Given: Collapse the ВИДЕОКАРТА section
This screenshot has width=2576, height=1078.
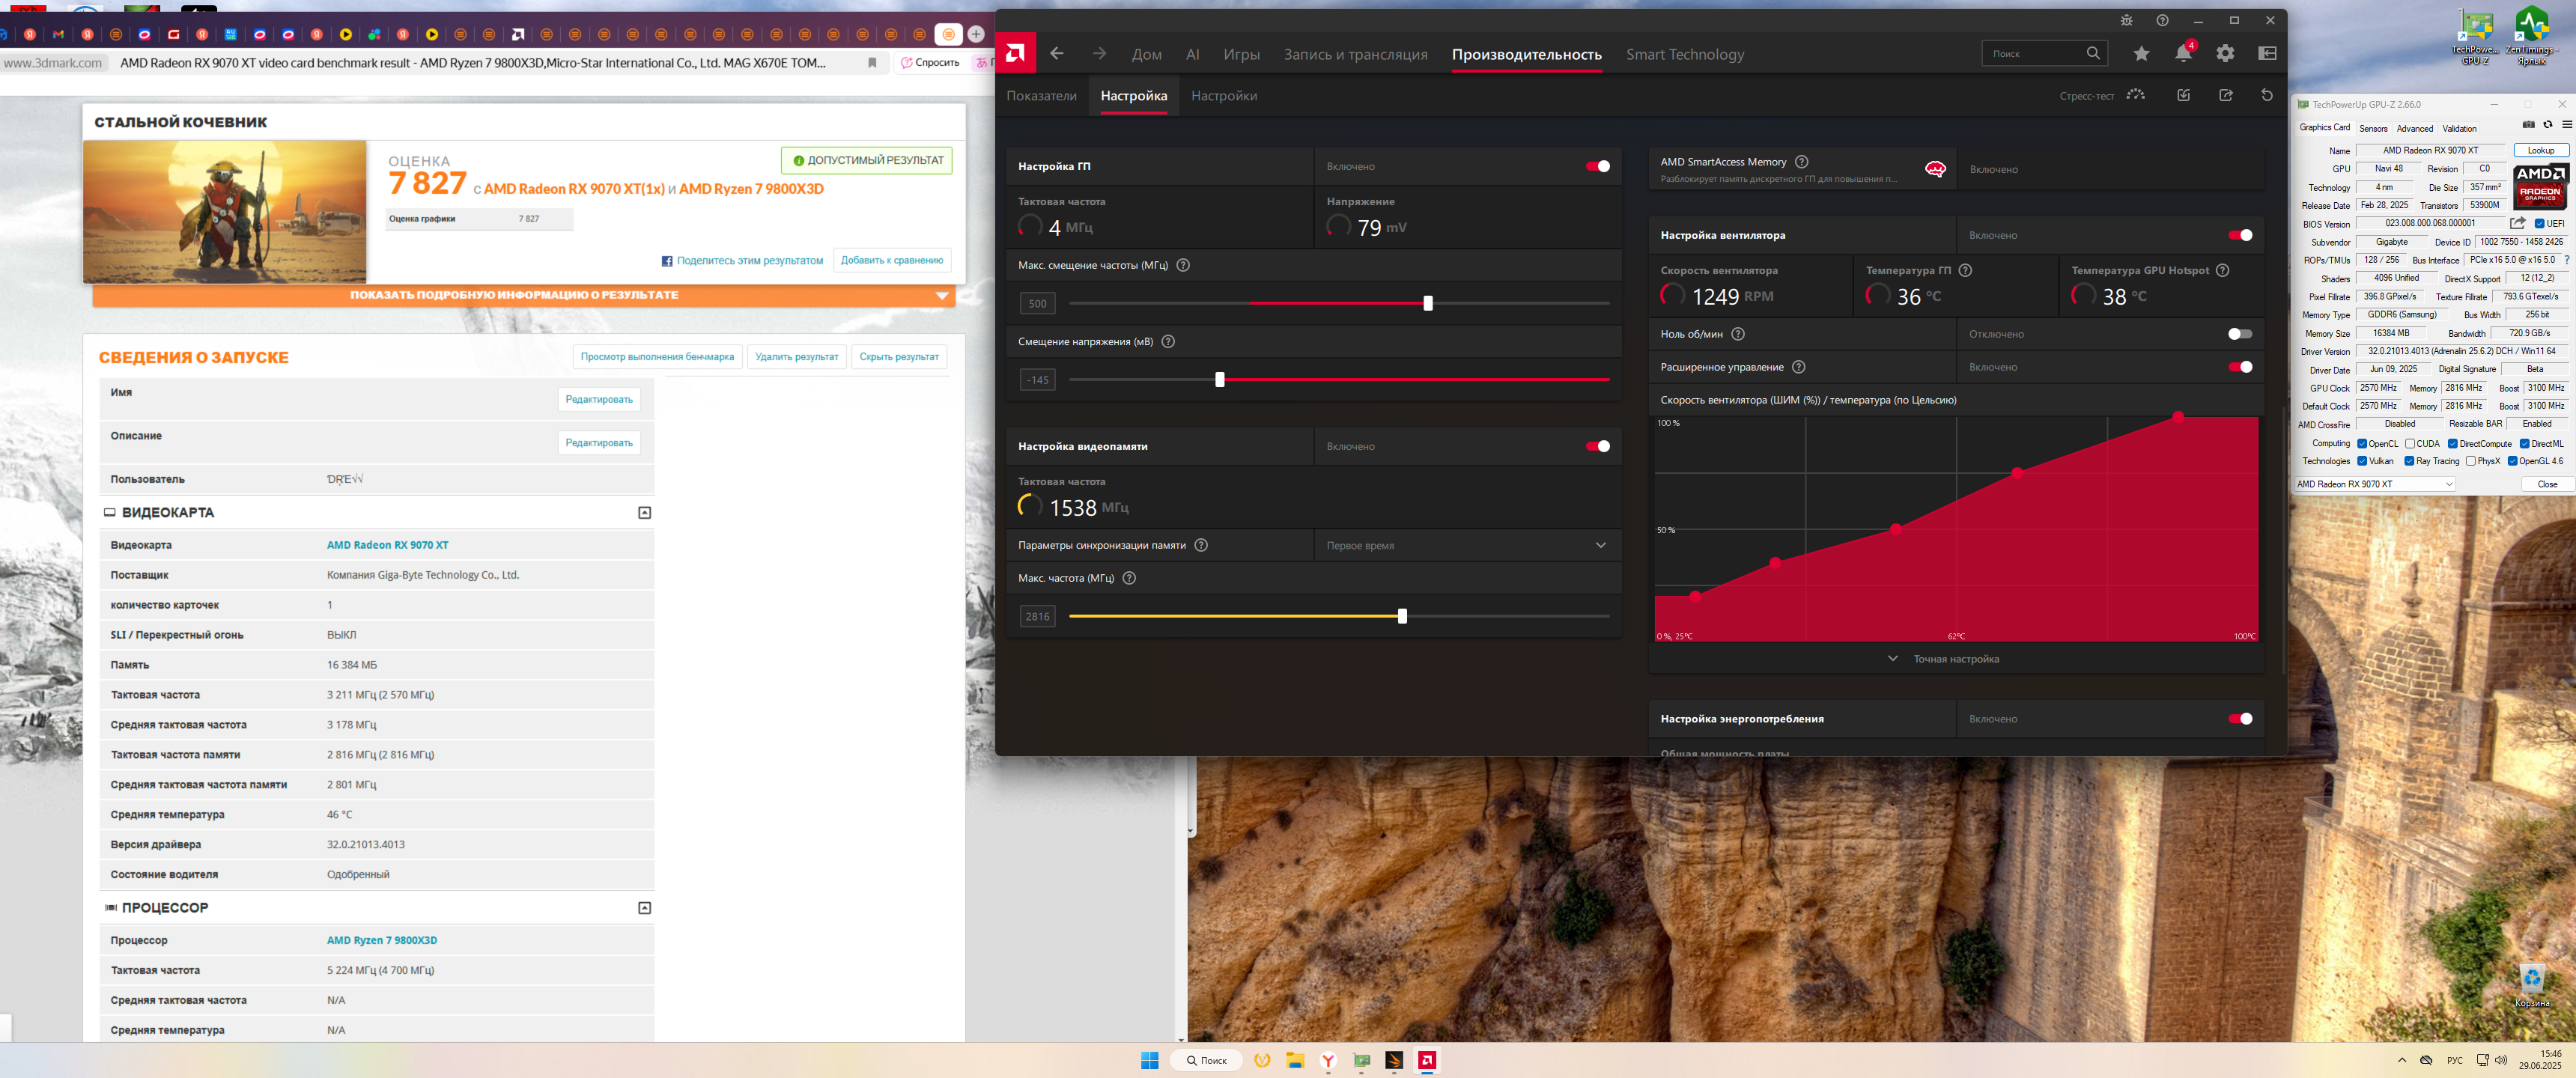Looking at the screenshot, I should tap(644, 513).
